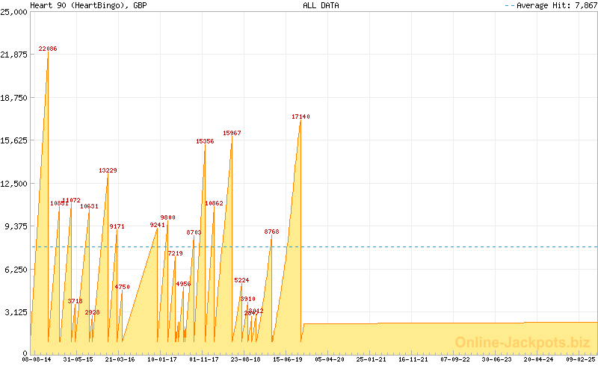Click the ALL DATA heading

[x=321, y=5]
